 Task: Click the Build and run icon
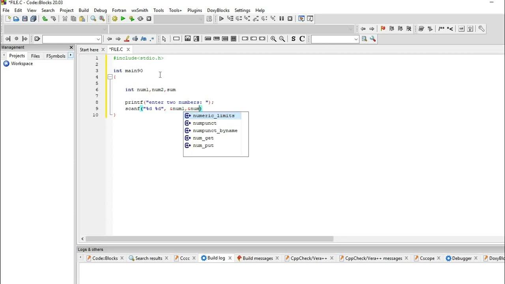[132, 19]
